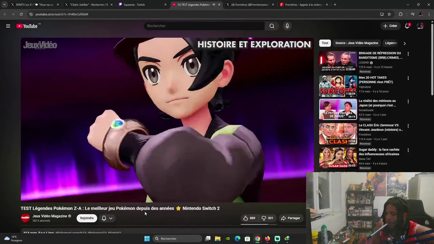Image resolution: width=434 pixels, height=244 pixels.
Task: Click the YouTube Rechercher search field
Action: 204,26
